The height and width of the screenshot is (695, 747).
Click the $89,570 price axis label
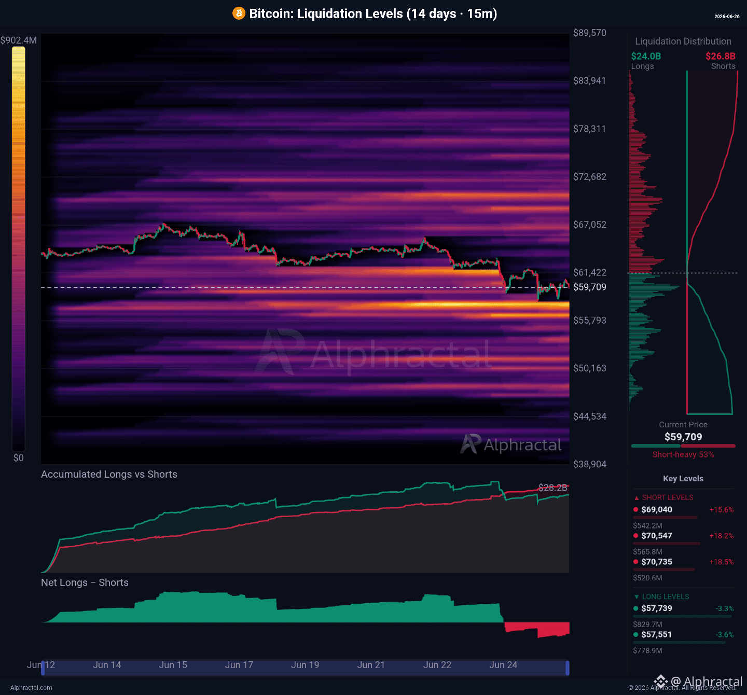[590, 33]
